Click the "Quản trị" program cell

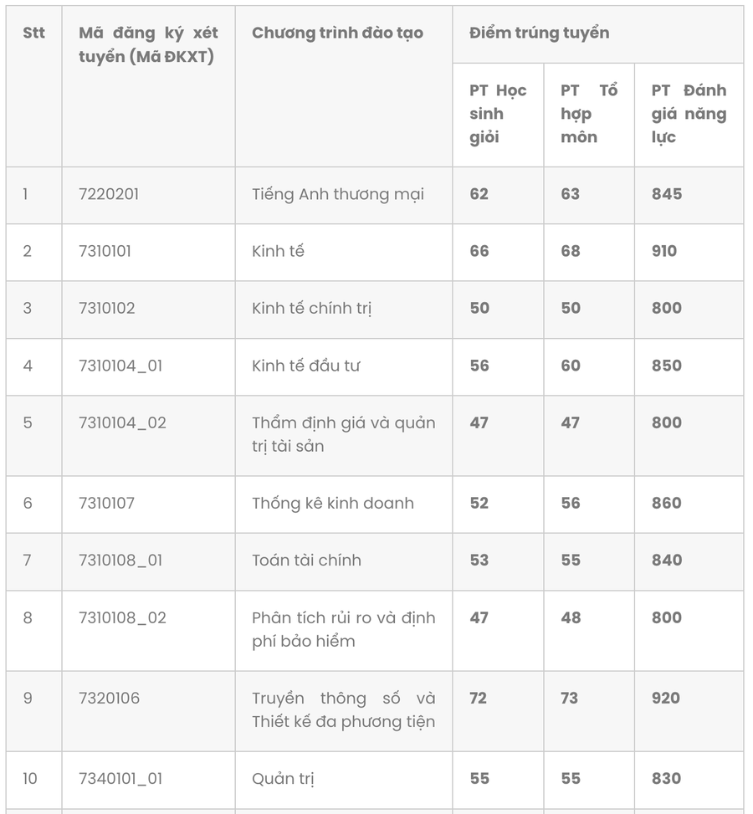[x=283, y=778]
